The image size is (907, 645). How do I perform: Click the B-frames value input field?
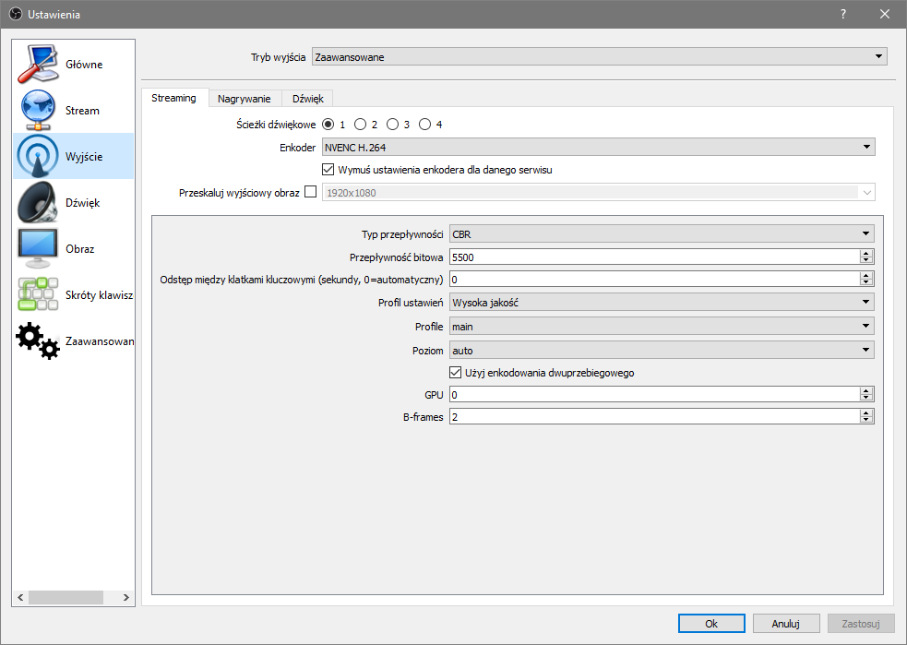click(x=654, y=416)
